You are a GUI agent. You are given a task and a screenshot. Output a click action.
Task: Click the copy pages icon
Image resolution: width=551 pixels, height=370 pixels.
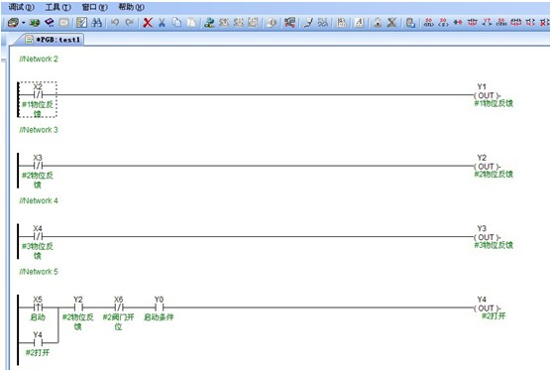pyautogui.click(x=176, y=23)
